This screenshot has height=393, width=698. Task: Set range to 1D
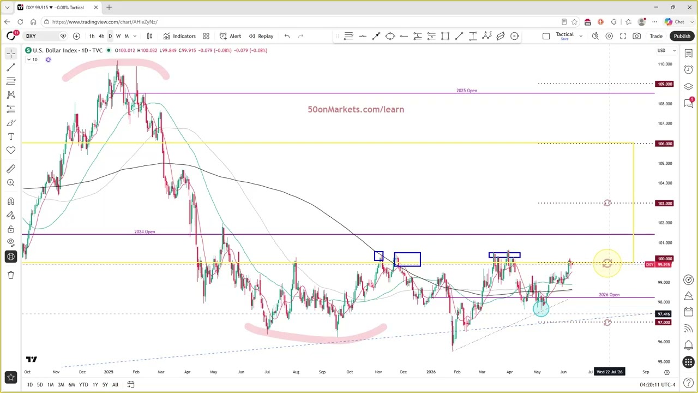point(29,385)
